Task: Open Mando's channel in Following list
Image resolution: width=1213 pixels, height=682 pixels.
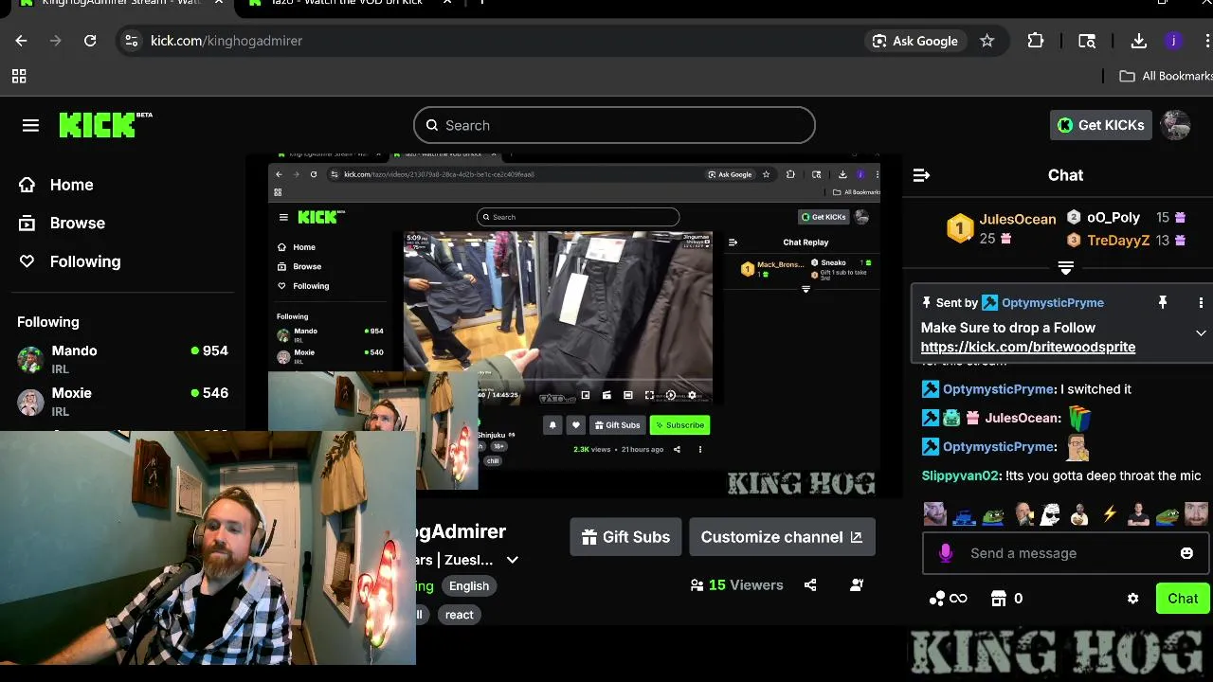Action: [x=122, y=359]
